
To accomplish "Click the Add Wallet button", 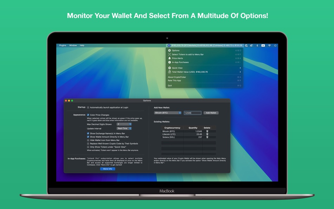I will pos(211,113).
